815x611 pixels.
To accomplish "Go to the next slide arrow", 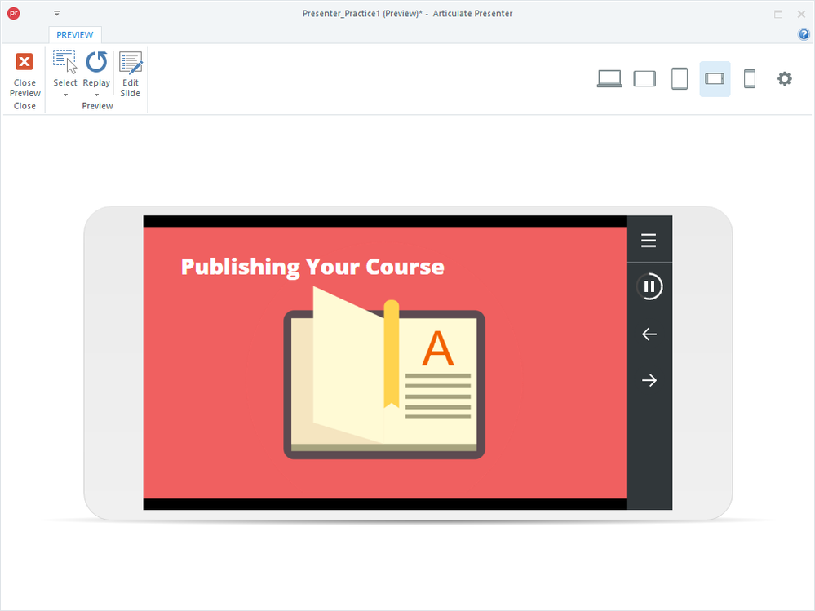I will [x=649, y=381].
